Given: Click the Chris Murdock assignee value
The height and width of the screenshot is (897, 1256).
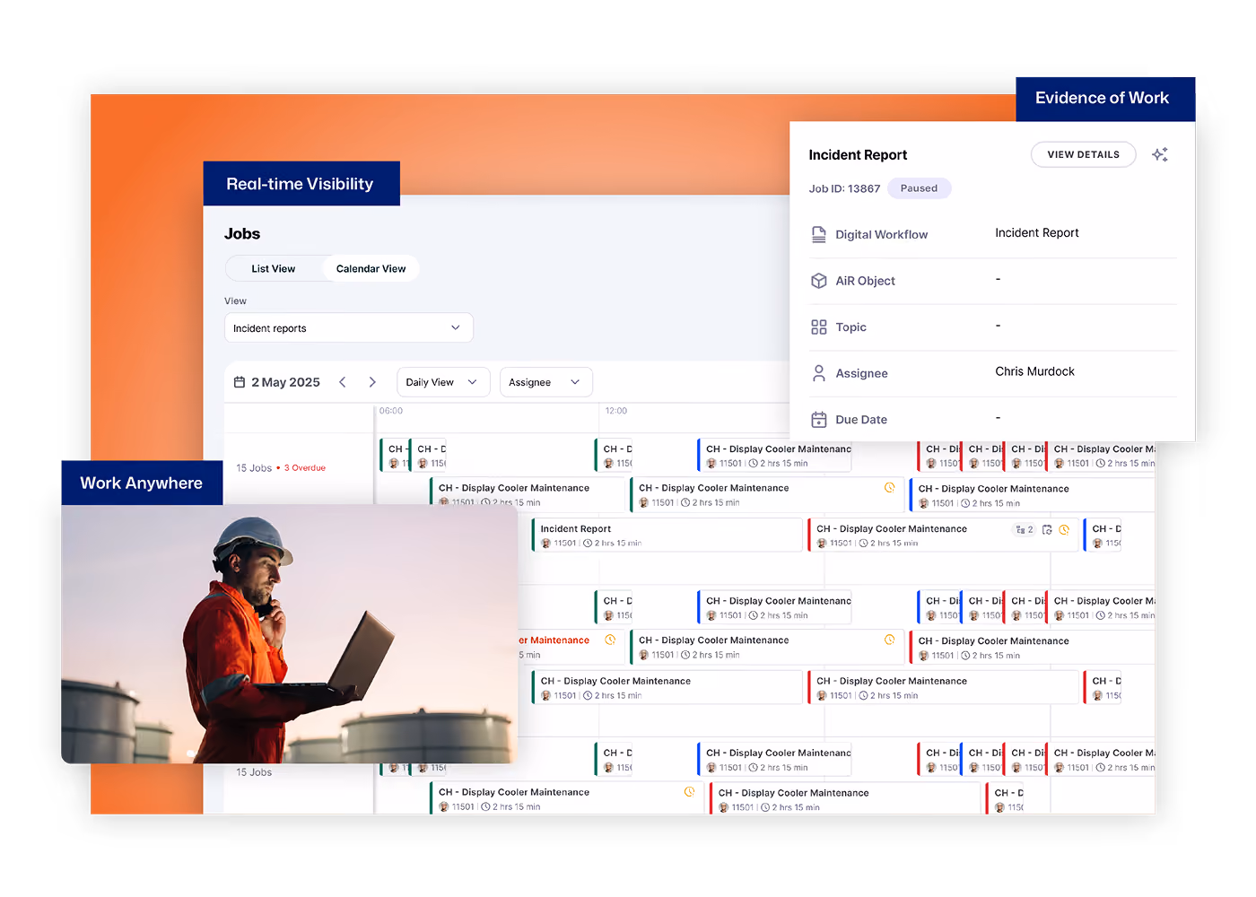Looking at the screenshot, I should coord(1034,371).
